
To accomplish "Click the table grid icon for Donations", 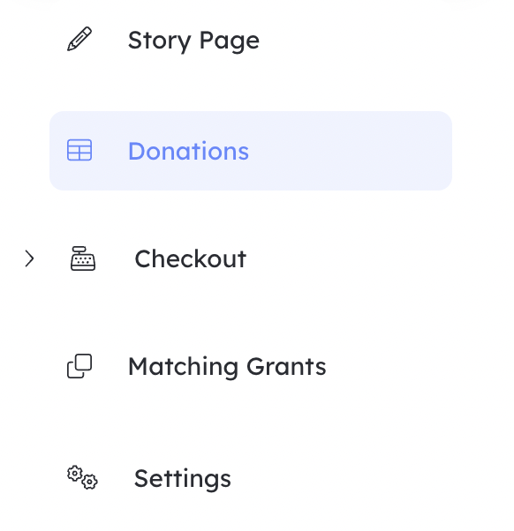I will [79, 150].
